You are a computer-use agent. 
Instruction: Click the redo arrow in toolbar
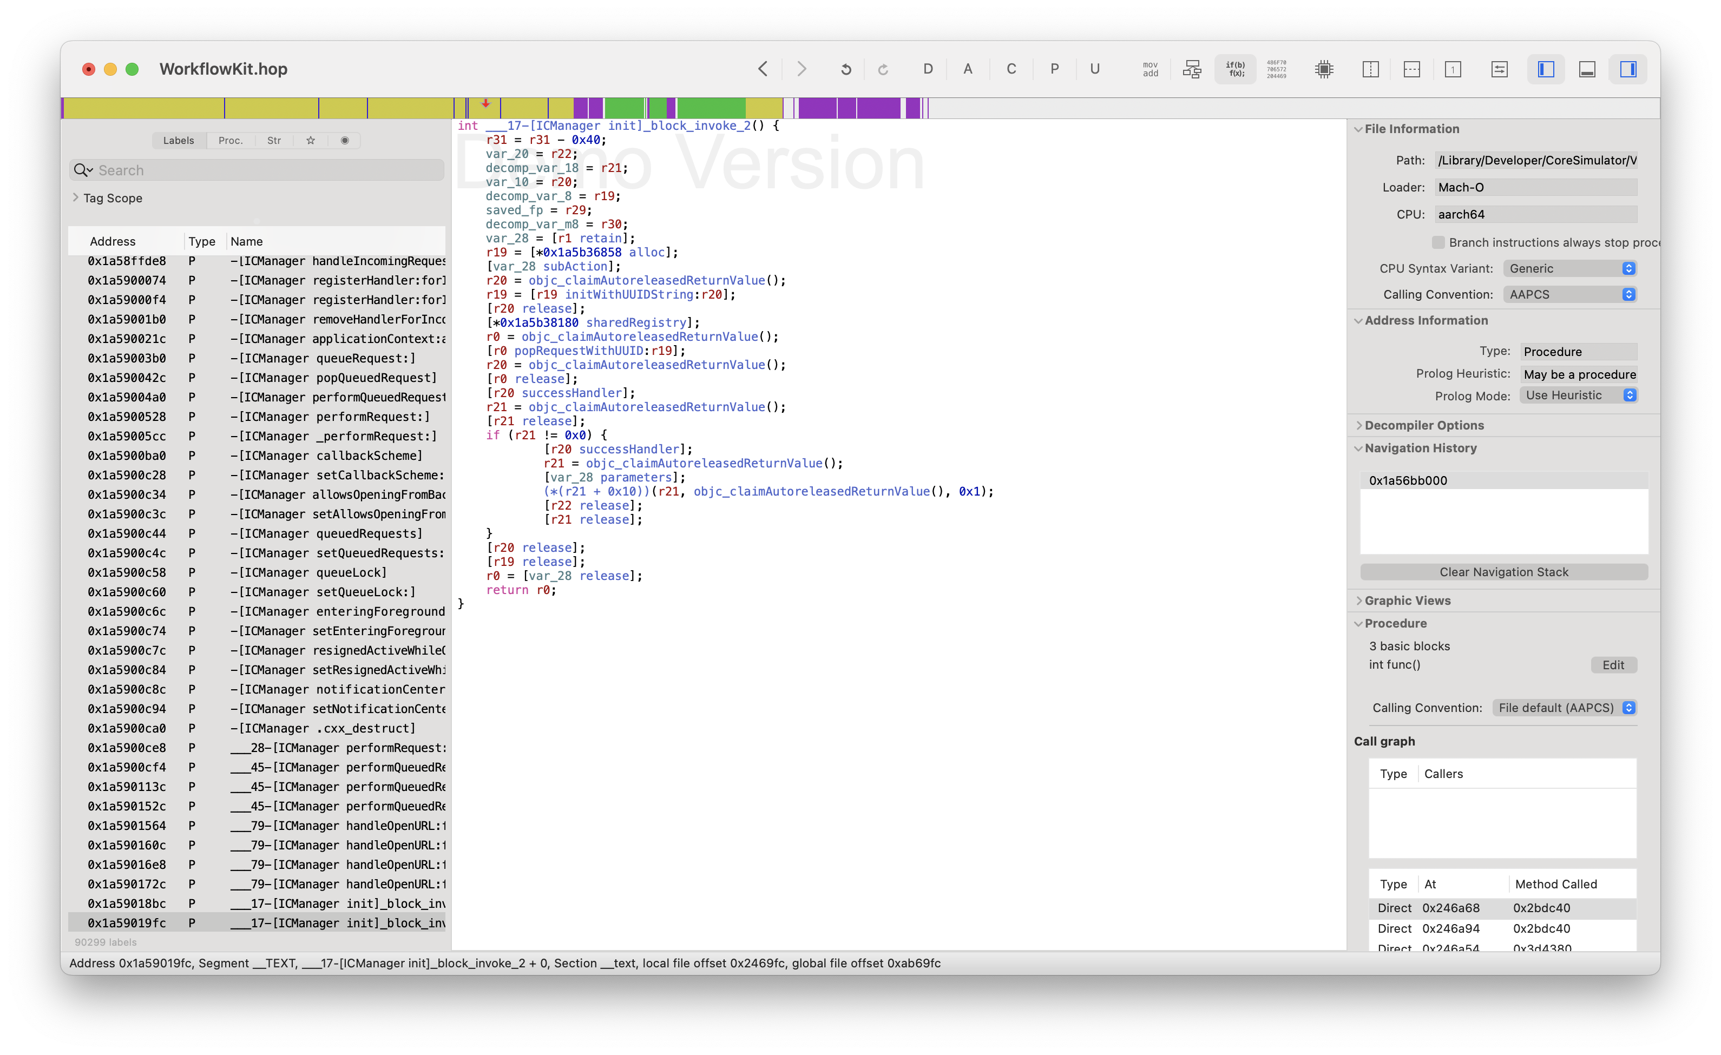(883, 69)
